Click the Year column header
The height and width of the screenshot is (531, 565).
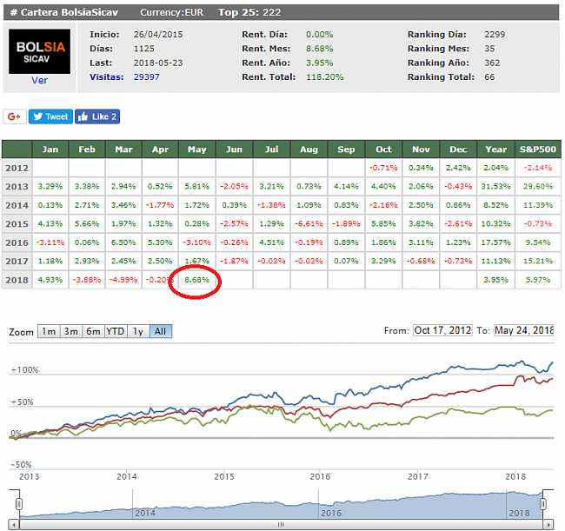[495, 149]
